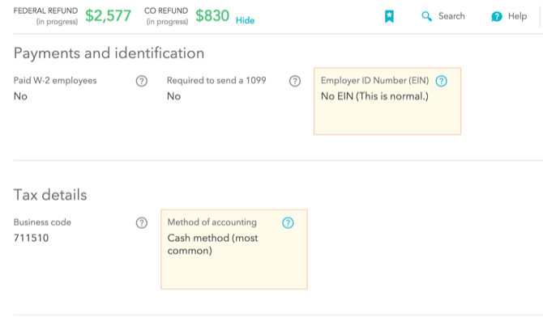Click the green bookmark icon
The height and width of the screenshot is (326, 543).
click(389, 16)
